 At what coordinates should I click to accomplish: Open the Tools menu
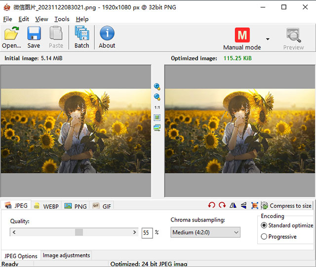pos(62,19)
